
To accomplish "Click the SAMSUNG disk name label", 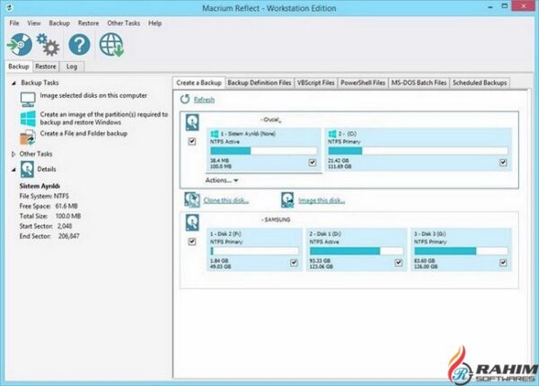I will (x=276, y=220).
